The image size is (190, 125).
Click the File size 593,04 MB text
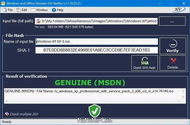[64, 27]
